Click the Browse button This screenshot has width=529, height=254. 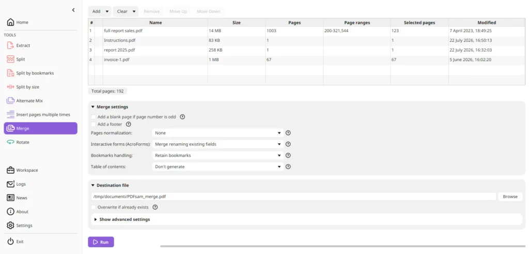pos(510,197)
